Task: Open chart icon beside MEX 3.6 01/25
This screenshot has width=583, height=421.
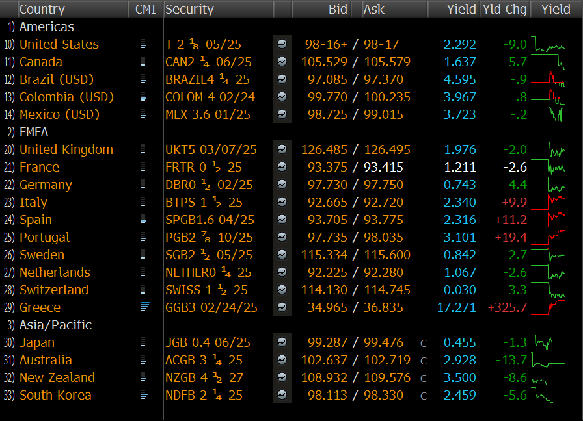Action: coord(282,114)
